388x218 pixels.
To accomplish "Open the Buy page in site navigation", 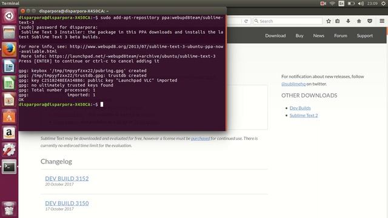I will point(299,36).
